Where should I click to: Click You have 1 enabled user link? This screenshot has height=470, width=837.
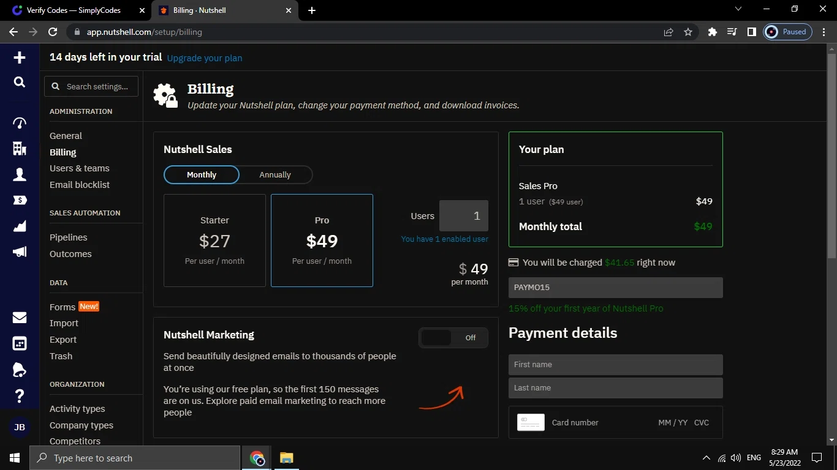(445, 239)
